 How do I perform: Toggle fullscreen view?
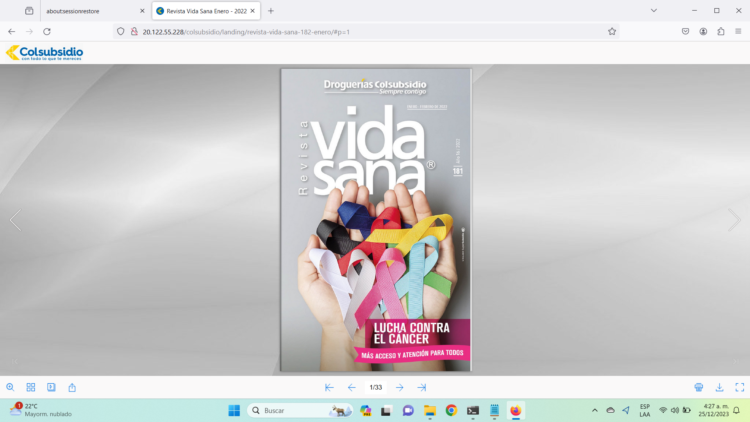click(740, 387)
